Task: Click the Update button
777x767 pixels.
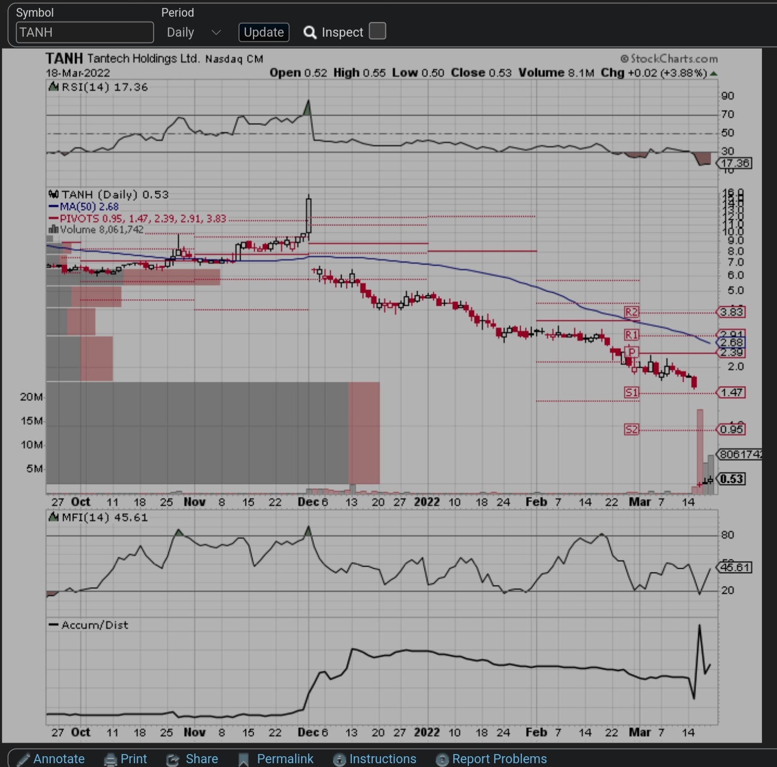Action: 264,32
